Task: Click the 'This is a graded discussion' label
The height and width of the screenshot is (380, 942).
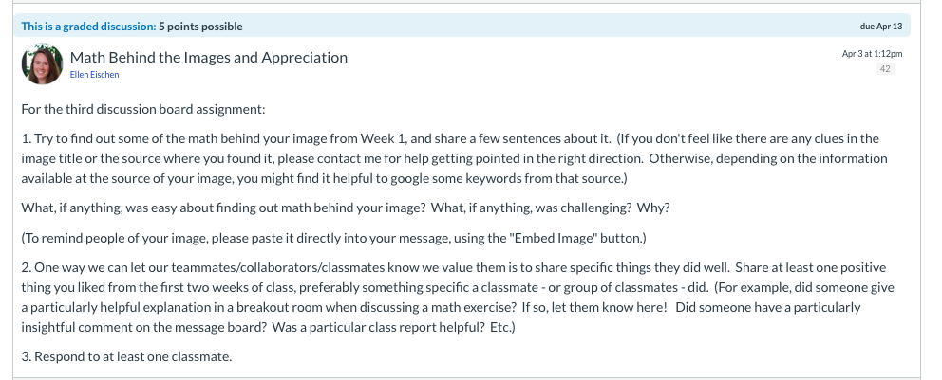Action: tap(89, 27)
